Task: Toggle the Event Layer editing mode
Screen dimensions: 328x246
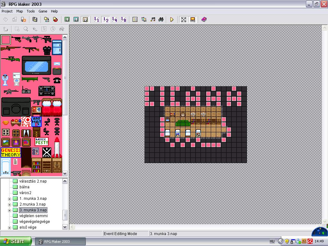Action: coord(85,20)
